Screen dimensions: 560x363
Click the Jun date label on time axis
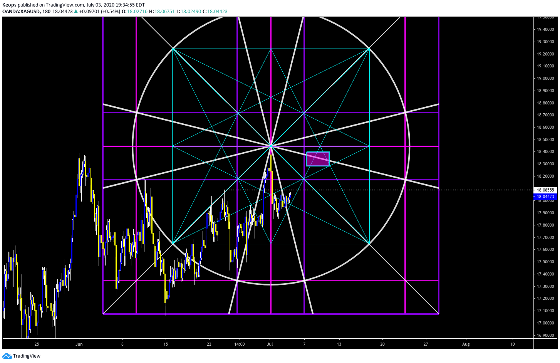click(x=79, y=344)
